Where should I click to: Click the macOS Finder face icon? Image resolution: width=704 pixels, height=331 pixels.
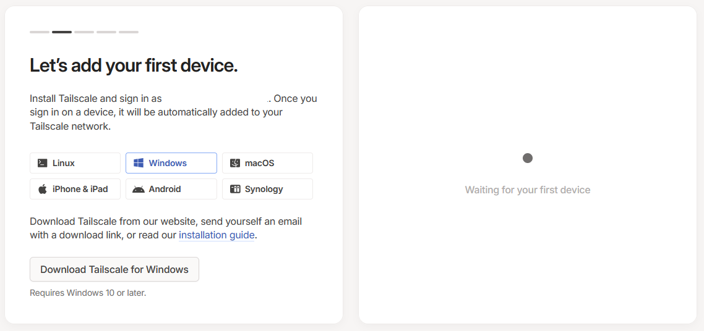(235, 163)
